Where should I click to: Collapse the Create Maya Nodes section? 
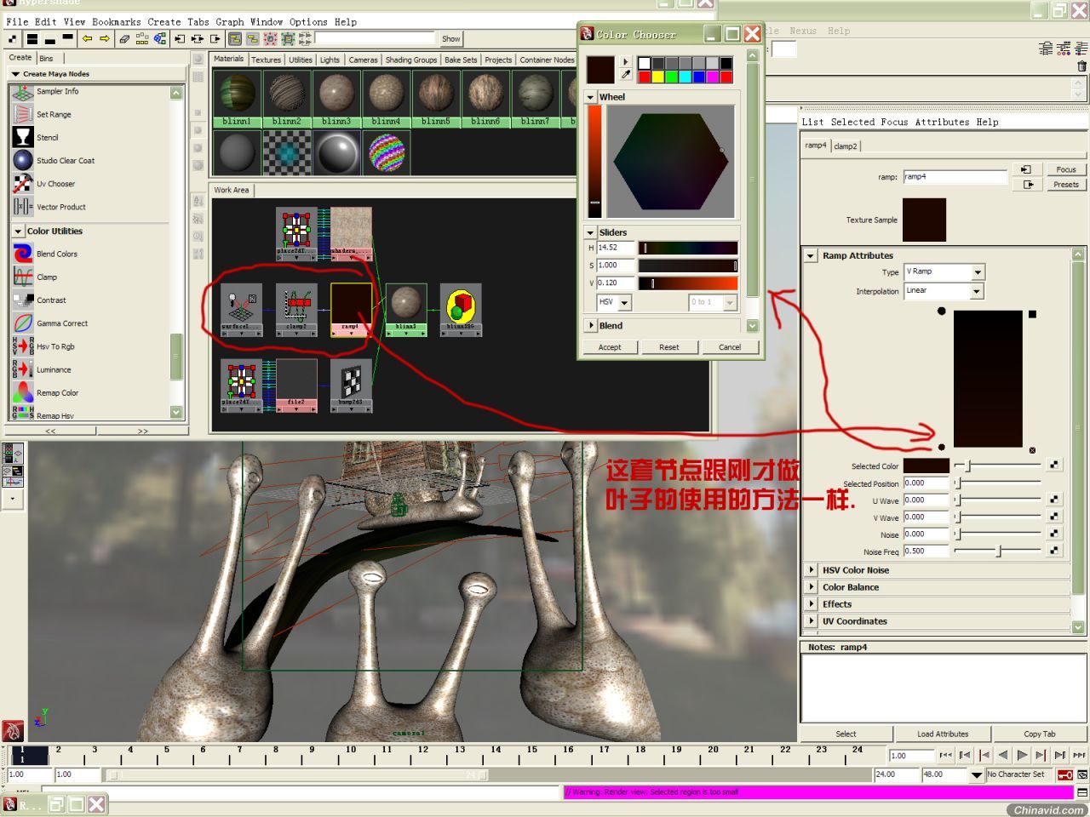[x=15, y=74]
